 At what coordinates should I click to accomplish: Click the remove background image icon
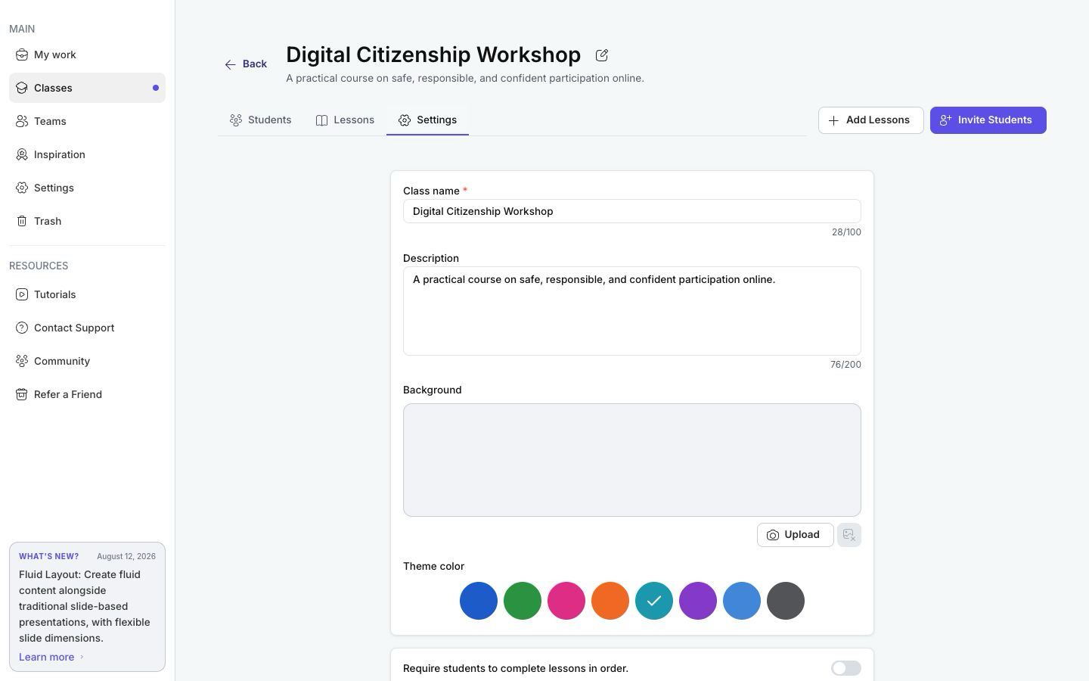point(849,535)
